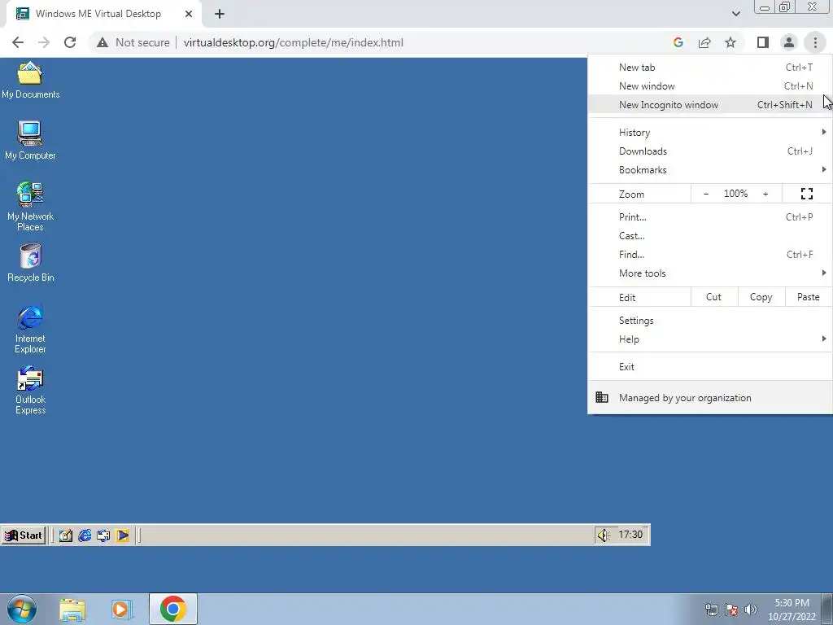The width and height of the screenshot is (833, 625).
Task: Decrease zoom with the minus button
Action: pos(706,194)
